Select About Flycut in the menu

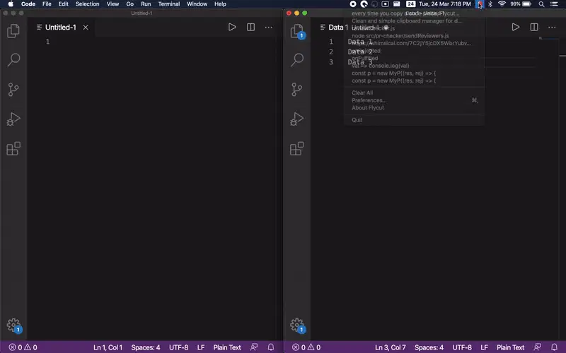click(x=414, y=108)
